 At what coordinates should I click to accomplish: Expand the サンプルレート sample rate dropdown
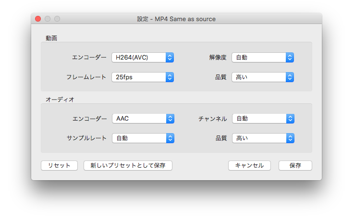142,138
